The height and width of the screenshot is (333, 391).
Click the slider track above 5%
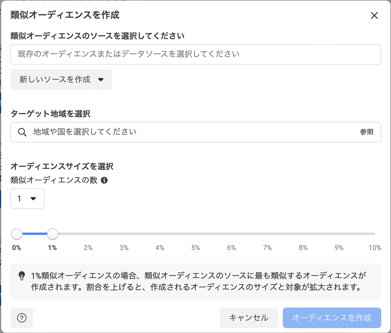[196, 234]
